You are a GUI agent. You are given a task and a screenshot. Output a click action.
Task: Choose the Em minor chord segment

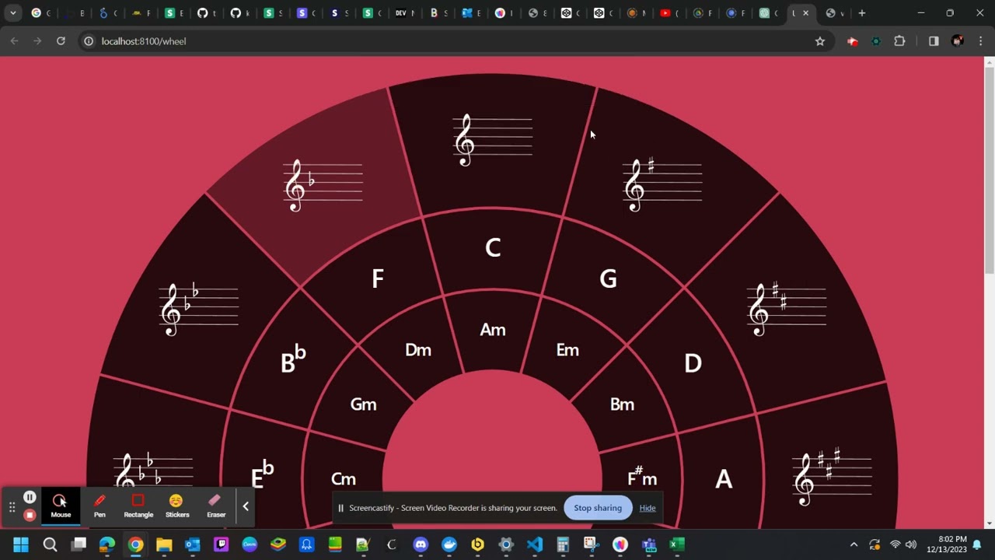click(567, 350)
